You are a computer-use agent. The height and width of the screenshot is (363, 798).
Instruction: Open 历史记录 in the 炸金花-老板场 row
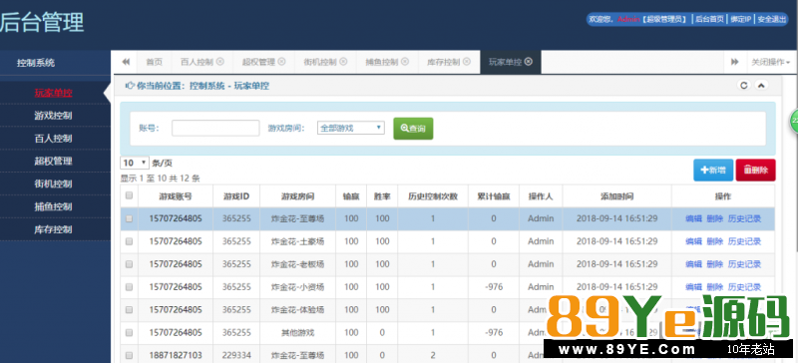(x=744, y=264)
